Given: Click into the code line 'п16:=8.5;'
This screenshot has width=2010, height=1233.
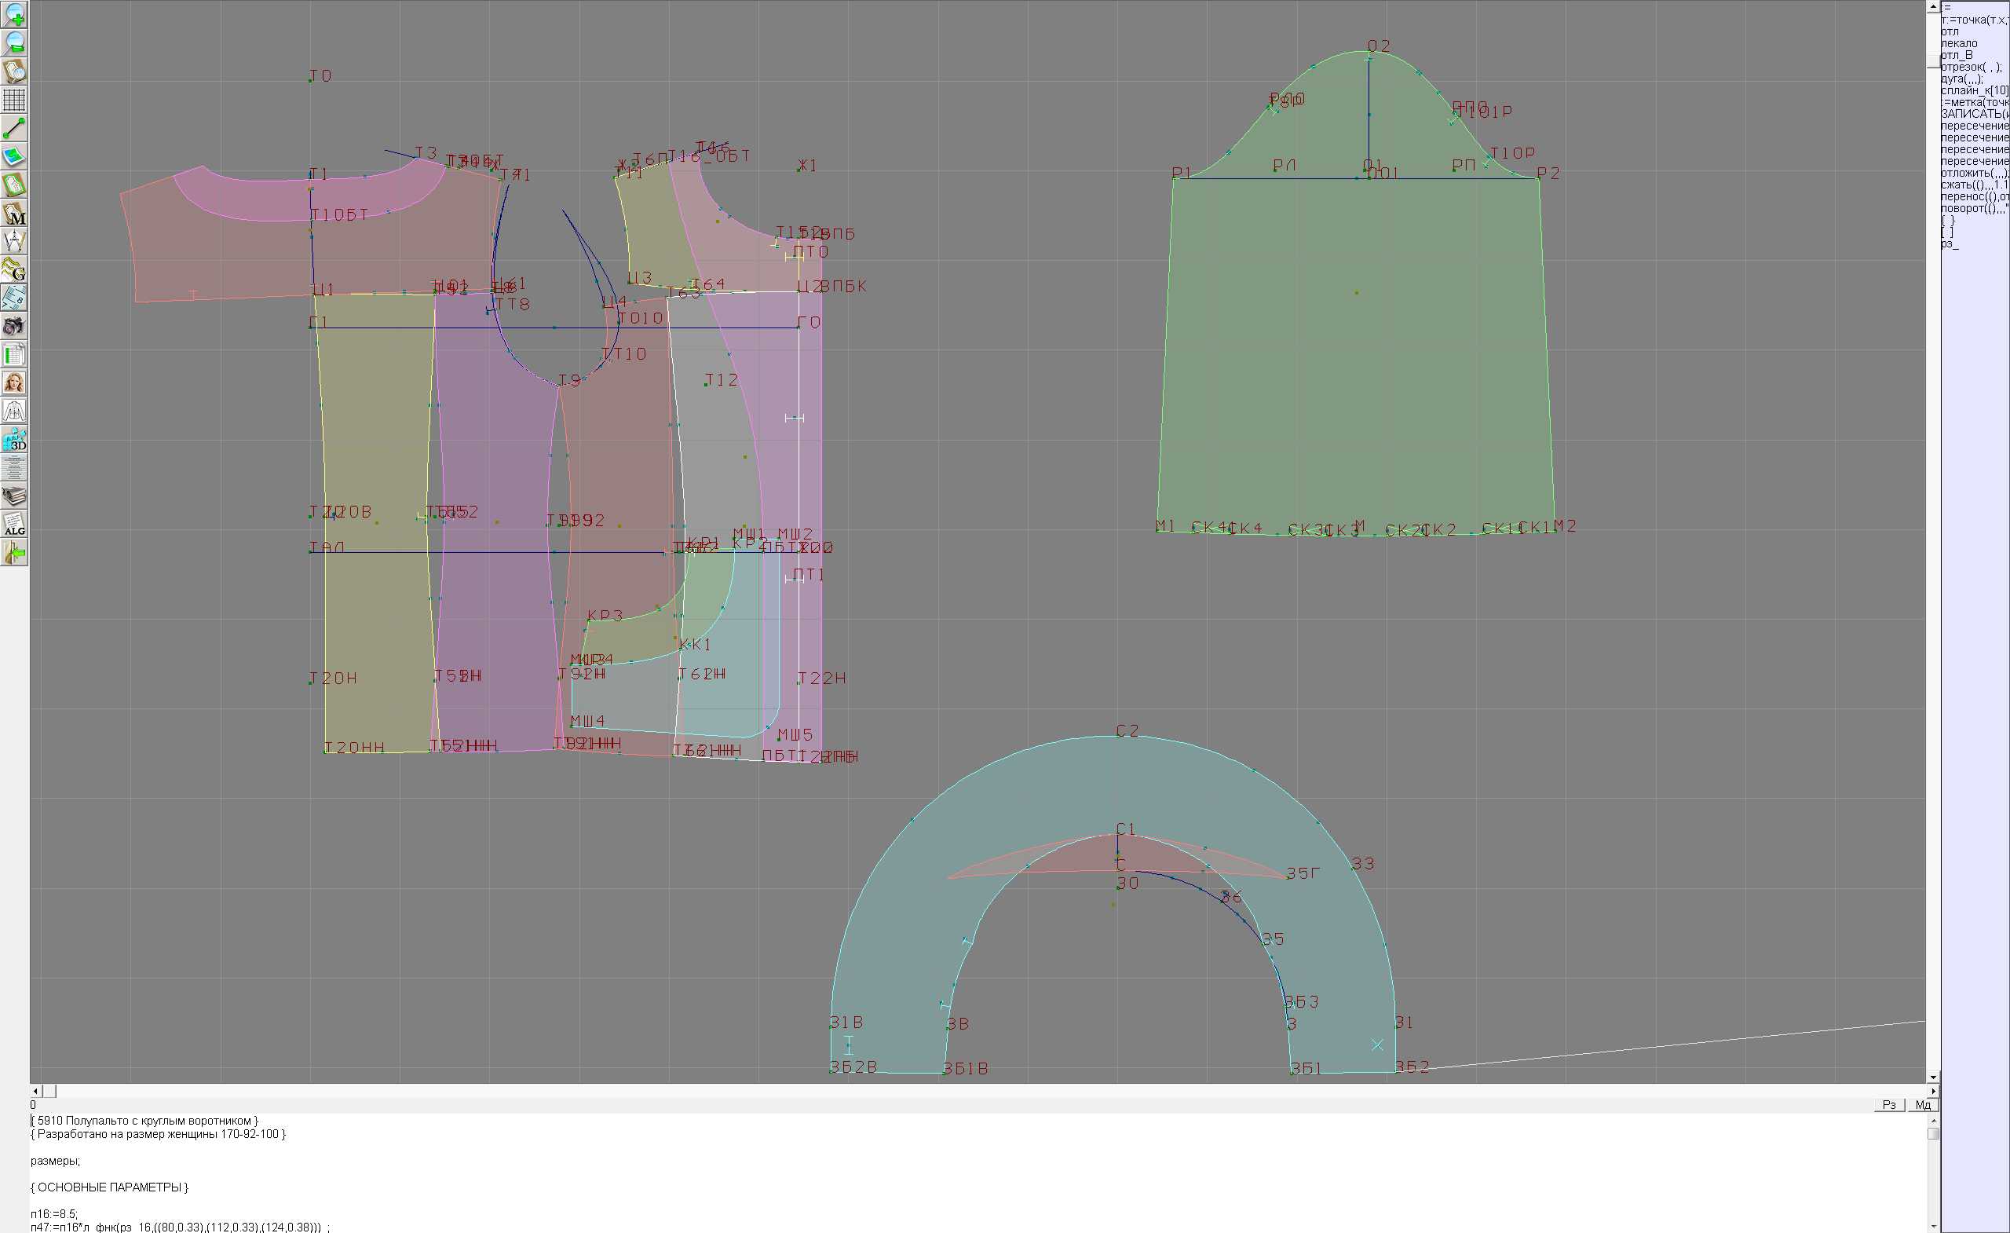Looking at the screenshot, I should coord(54,1213).
